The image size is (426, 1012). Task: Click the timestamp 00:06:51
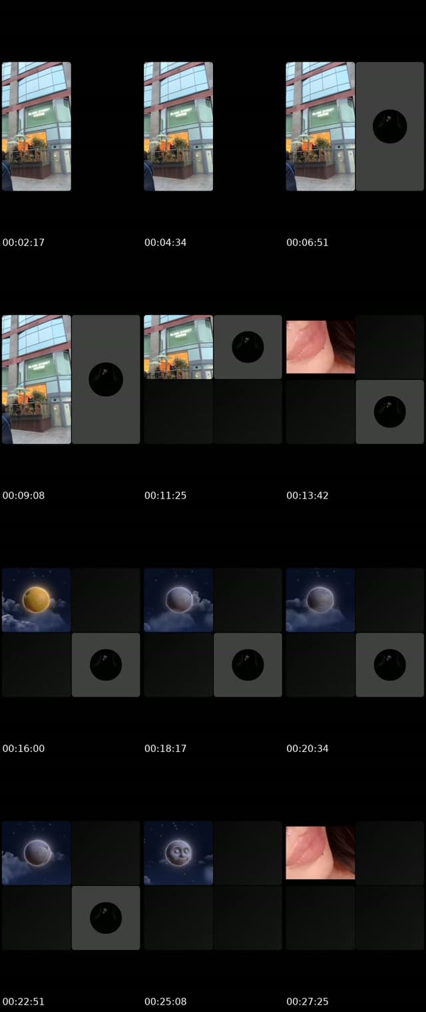(308, 243)
